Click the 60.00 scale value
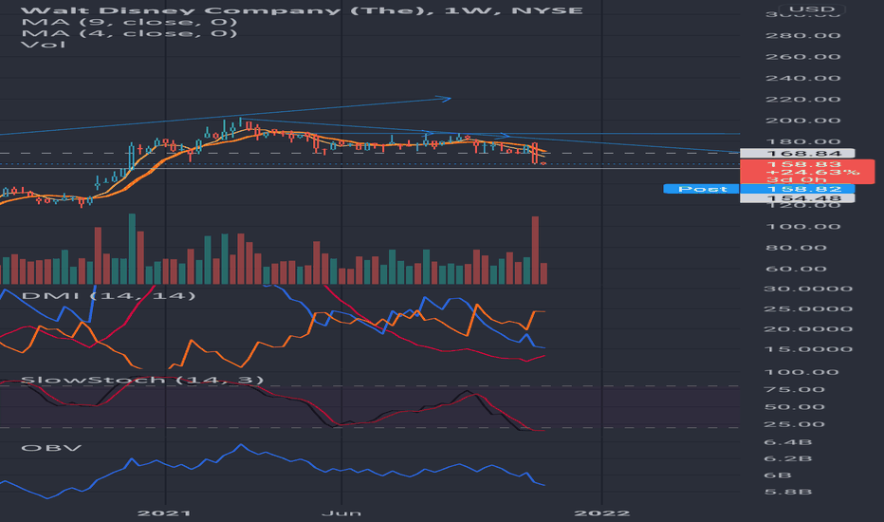 (796, 270)
